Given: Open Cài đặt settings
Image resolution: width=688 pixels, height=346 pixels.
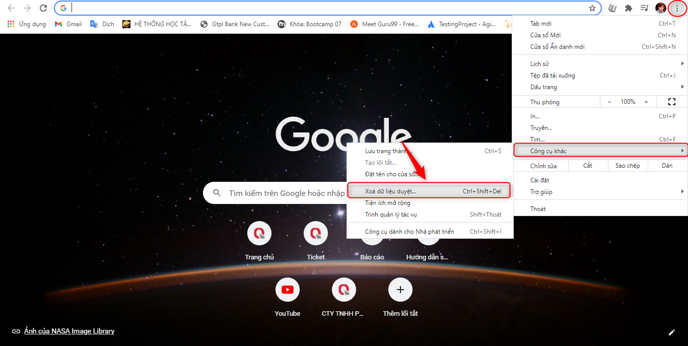Looking at the screenshot, I should point(600,180).
